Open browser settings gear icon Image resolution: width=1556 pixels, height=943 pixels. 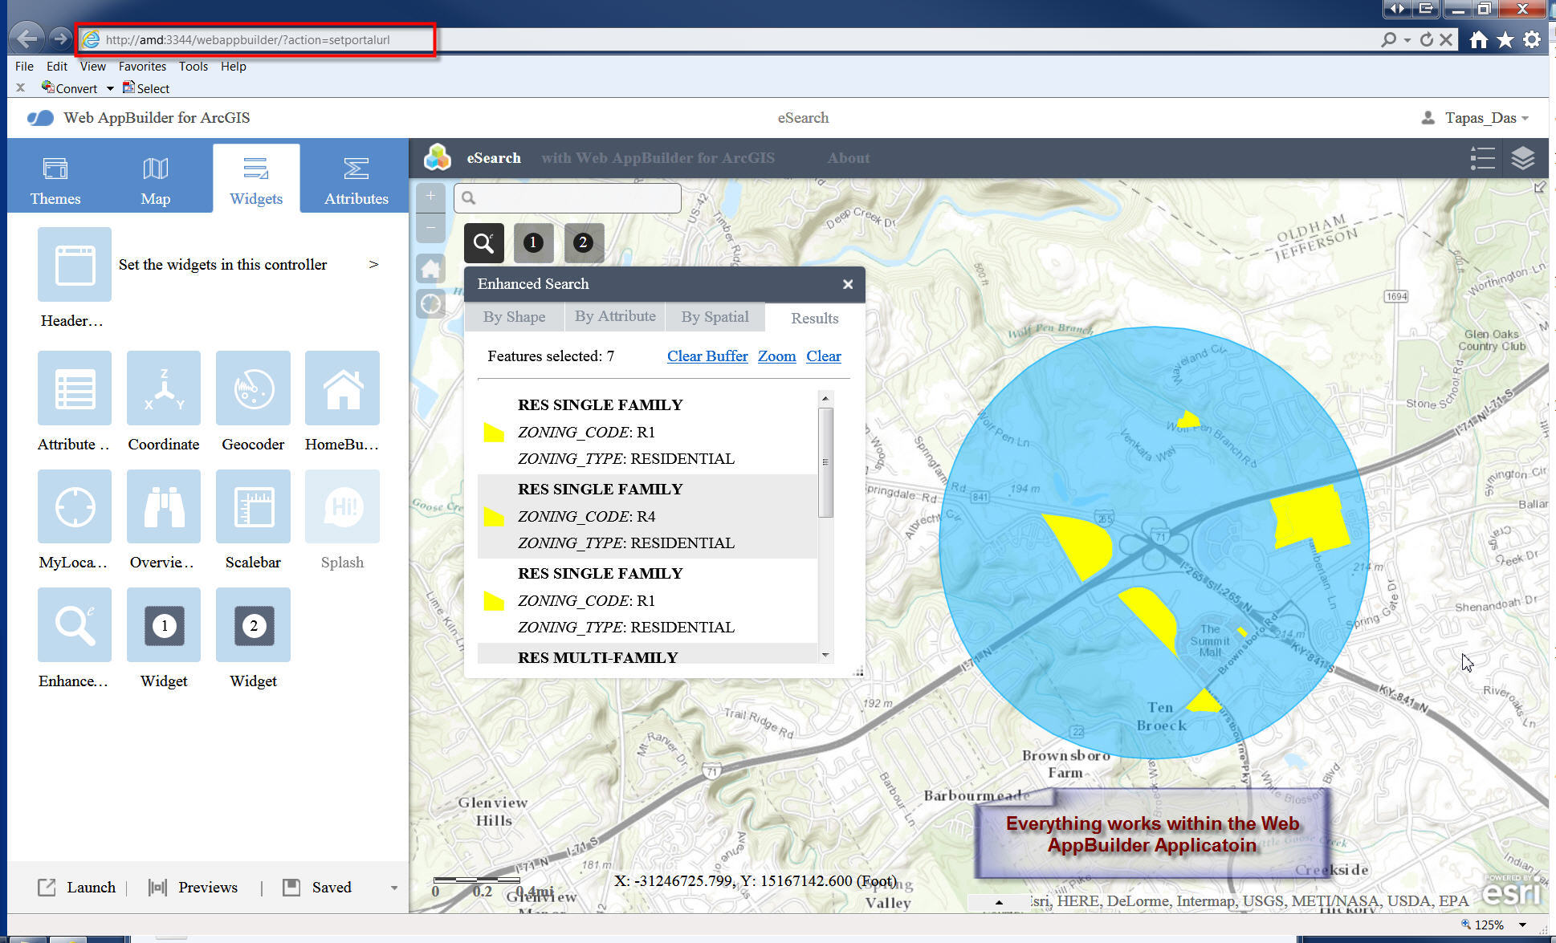point(1532,39)
